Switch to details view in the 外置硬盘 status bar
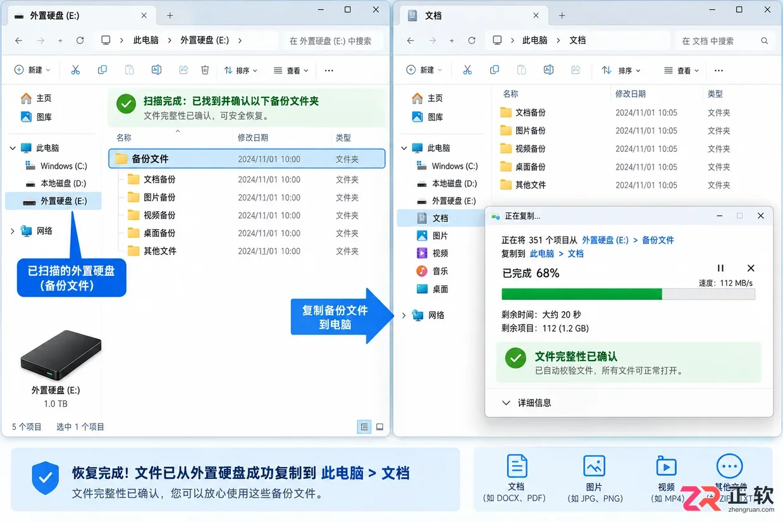Screen dimensions: 783x522 (x=364, y=427)
